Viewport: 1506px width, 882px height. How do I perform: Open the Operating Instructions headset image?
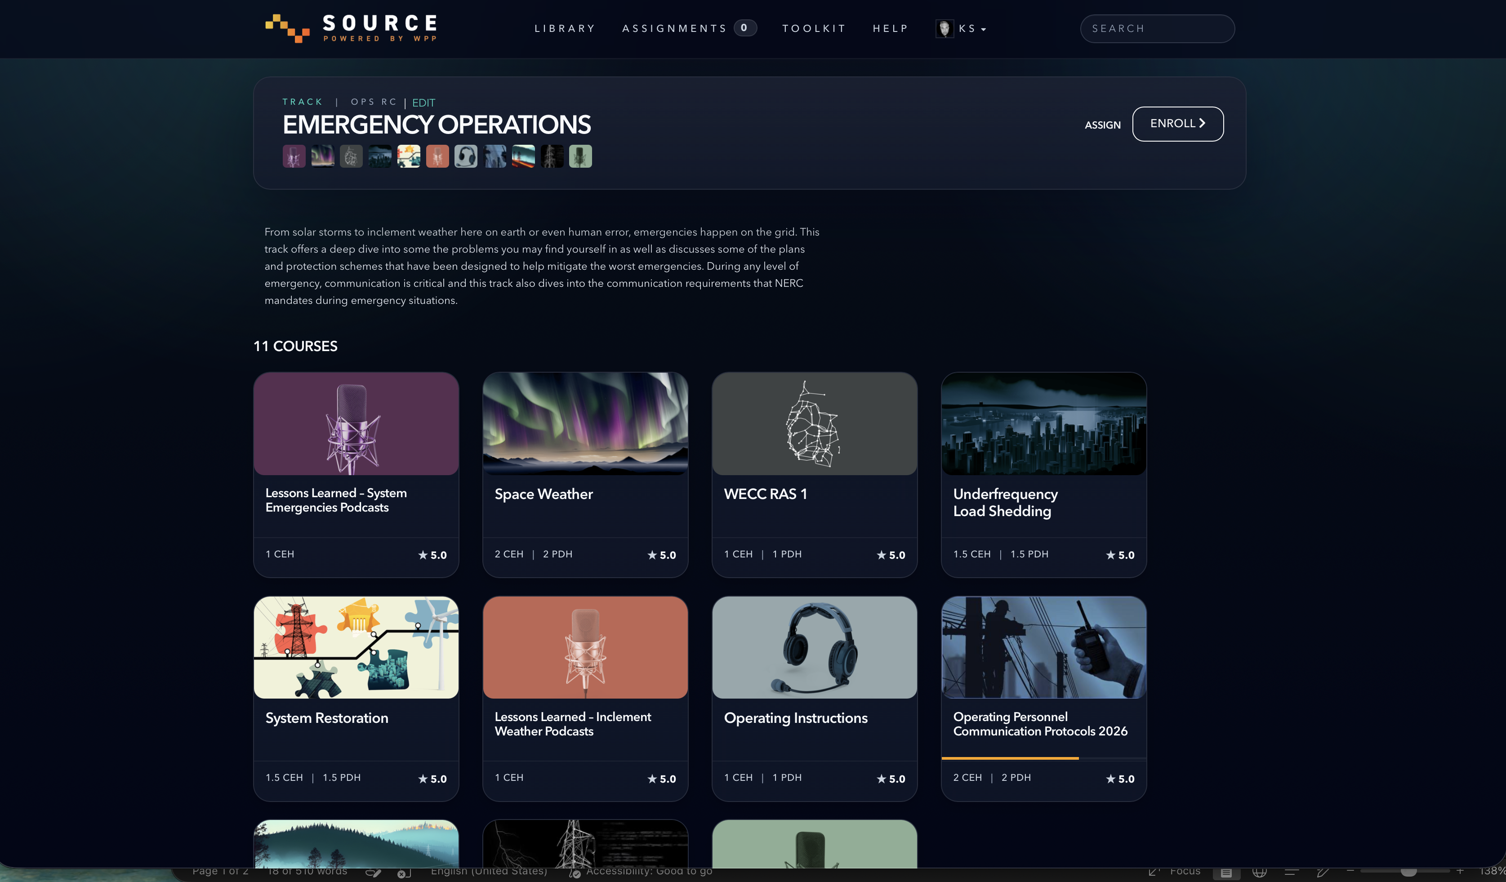tap(815, 647)
